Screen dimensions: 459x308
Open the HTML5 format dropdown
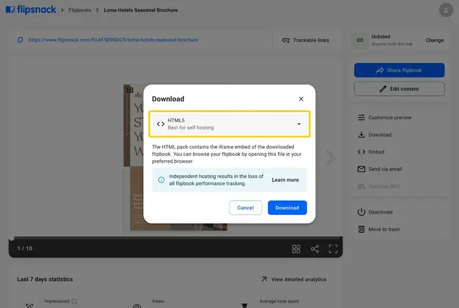[x=229, y=124]
